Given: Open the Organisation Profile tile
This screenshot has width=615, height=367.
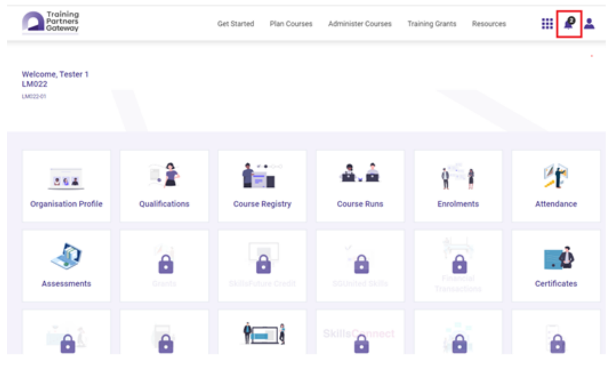Looking at the screenshot, I should pos(67,186).
